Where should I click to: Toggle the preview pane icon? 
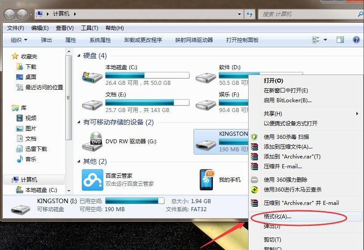(x=340, y=40)
